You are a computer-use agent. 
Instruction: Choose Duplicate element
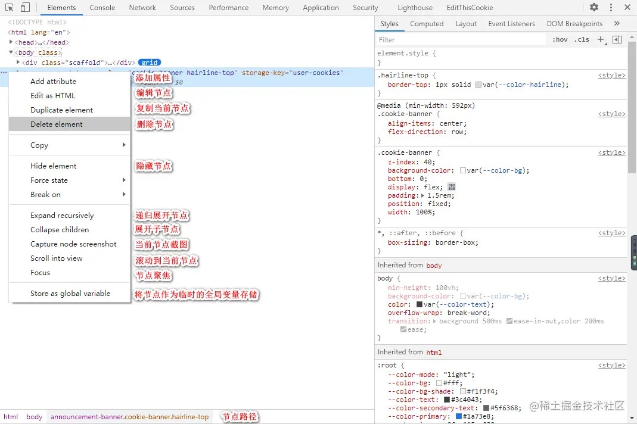tap(70, 110)
